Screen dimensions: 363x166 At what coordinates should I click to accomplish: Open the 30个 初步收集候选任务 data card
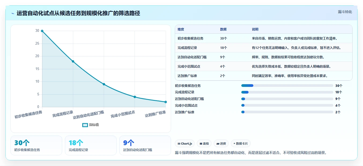36,145
